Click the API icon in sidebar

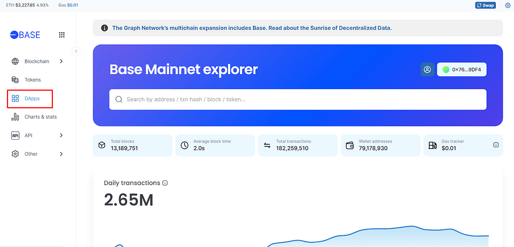pyautogui.click(x=15, y=136)
